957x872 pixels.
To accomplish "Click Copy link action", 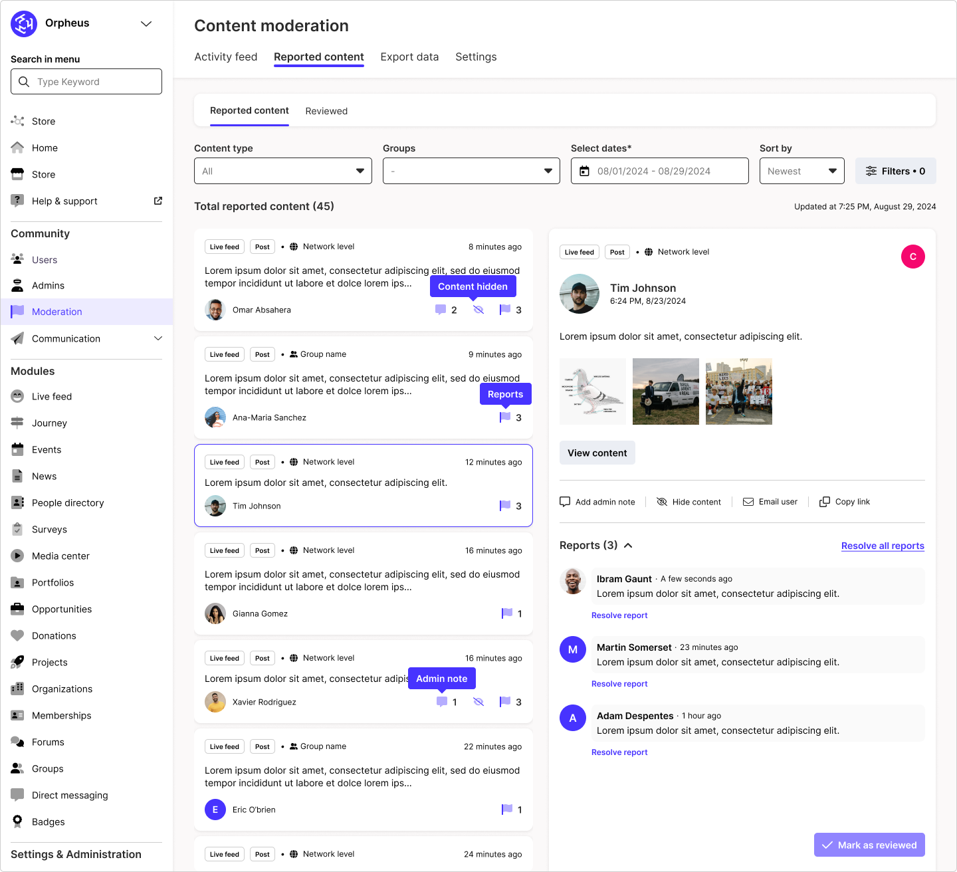I will [845, 502].
